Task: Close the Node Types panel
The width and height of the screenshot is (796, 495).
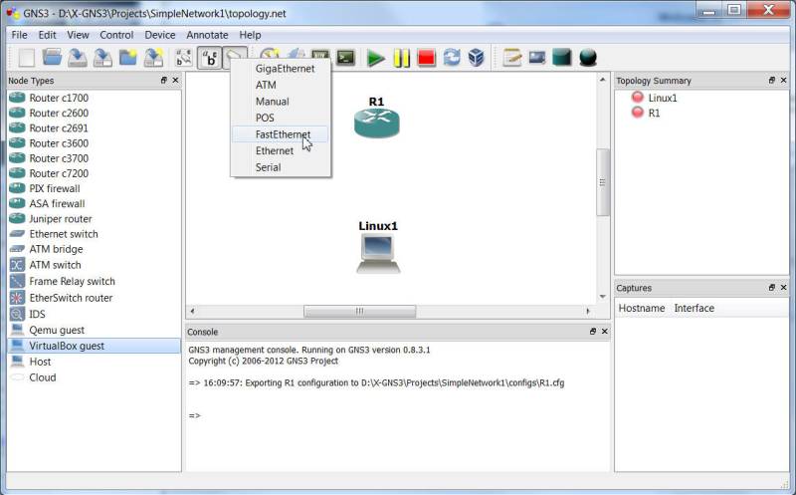Action: click(176, 81)
